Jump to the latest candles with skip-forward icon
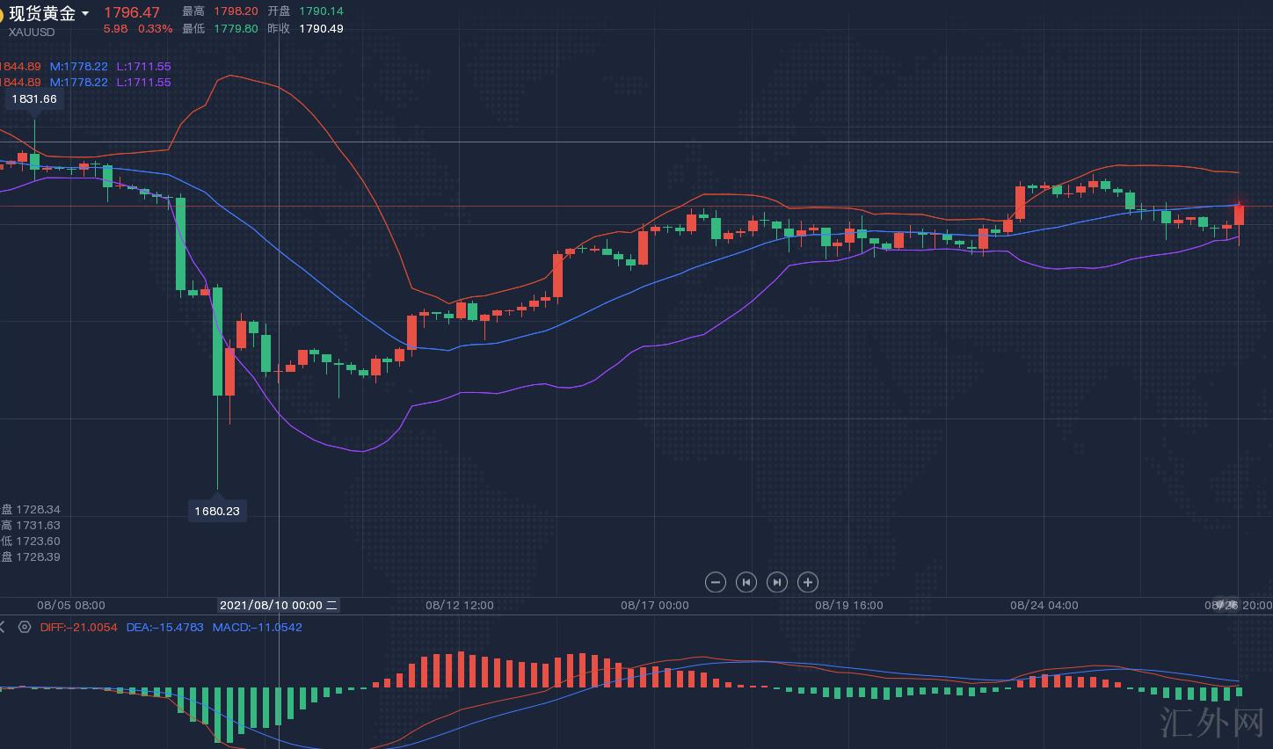The width and height of the screenshot is (1273, 749). point(777,582)
